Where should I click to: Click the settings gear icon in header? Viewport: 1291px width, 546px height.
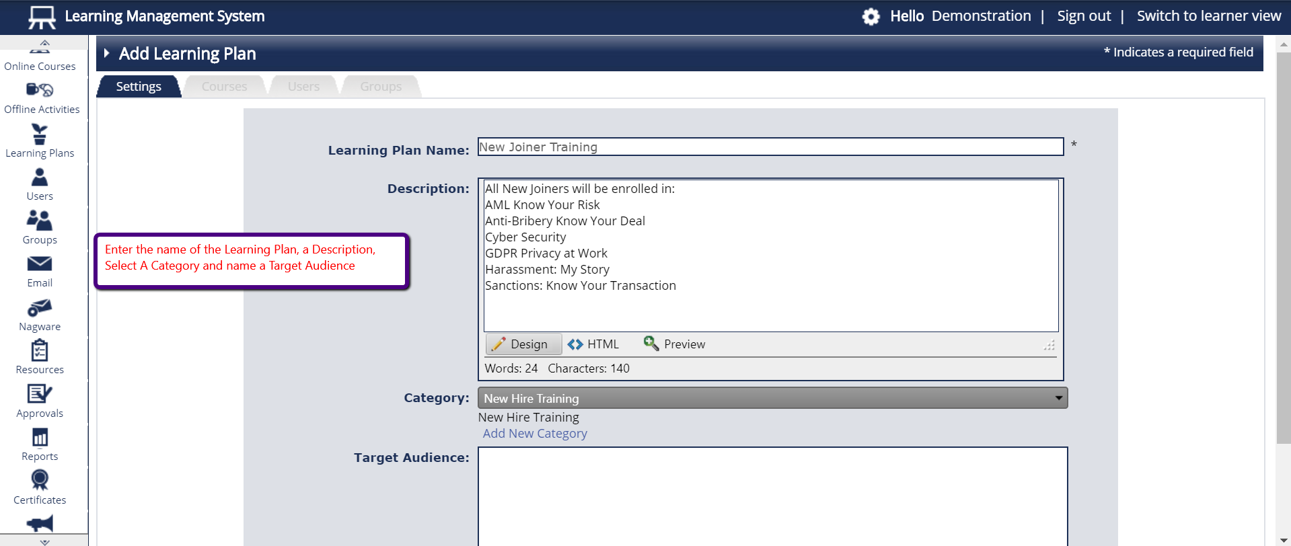[871, 17]
